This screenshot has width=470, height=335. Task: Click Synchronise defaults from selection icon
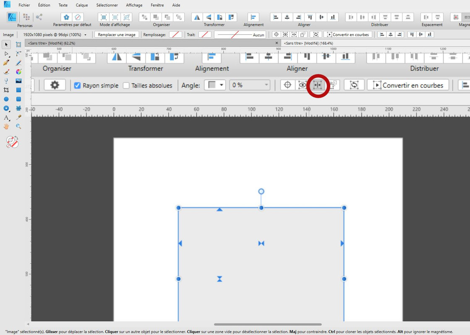tap(67, 17)
